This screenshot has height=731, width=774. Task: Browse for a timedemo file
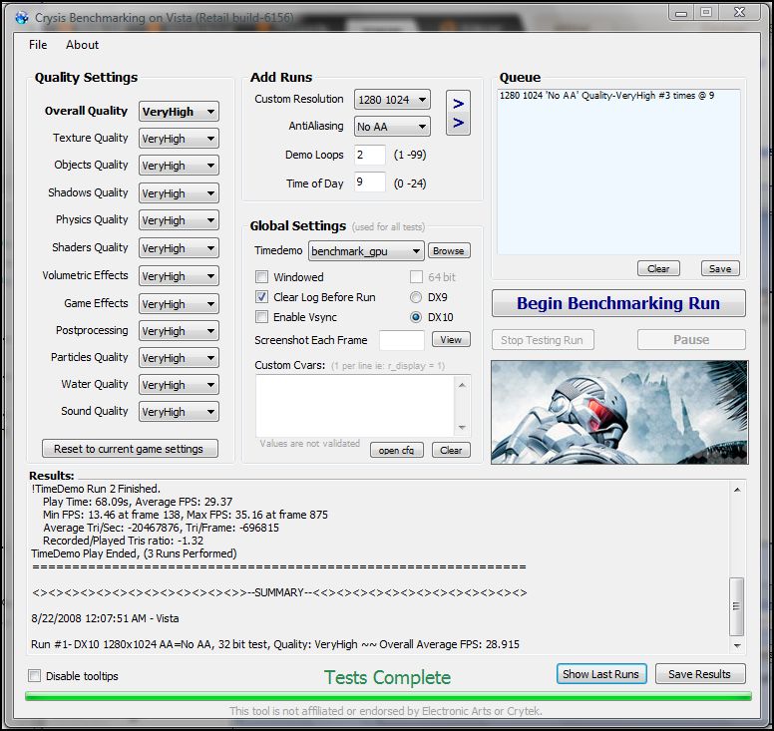click(x=449, y=250)
